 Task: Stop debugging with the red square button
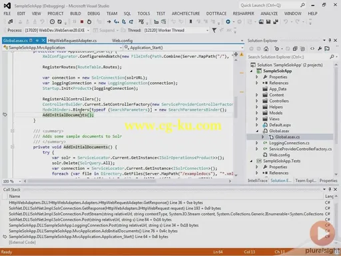(x=82, y=21)
